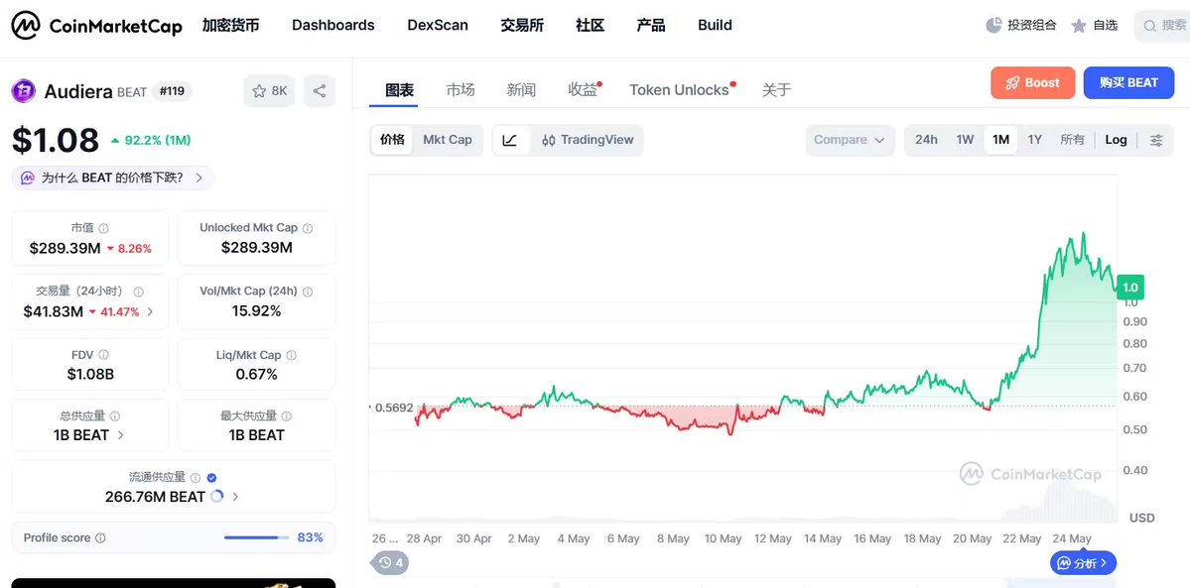
Task: Switch to the 市场 tab
Action: tap(461, 90)
